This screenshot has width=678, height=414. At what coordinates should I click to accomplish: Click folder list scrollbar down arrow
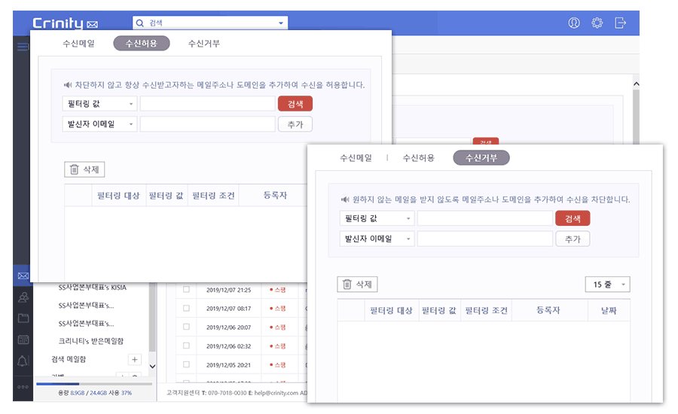tap(152, 367)
